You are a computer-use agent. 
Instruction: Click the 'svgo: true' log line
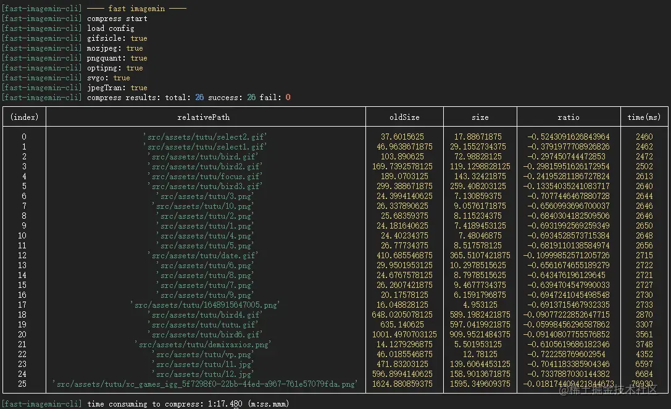pyautogui.click(x=108, y=77)
